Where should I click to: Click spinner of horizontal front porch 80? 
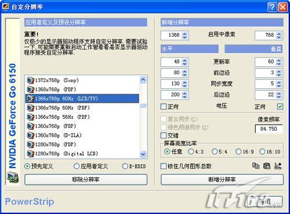click(184, 73)
